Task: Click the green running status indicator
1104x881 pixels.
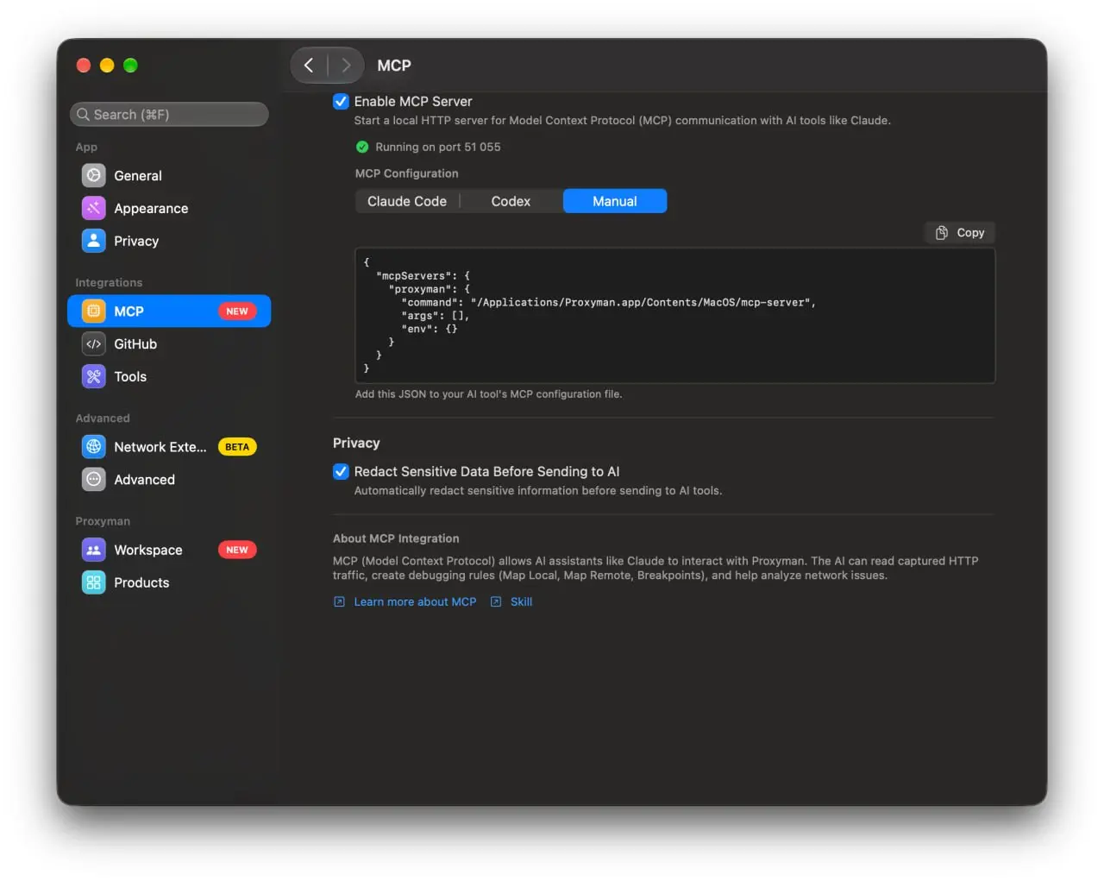Action: (362, 147)
